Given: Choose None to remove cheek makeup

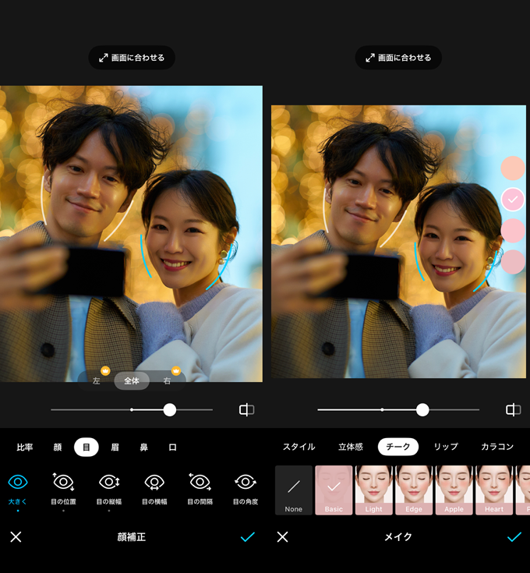Looking at the screenshot, I should [x=294, y=490].
